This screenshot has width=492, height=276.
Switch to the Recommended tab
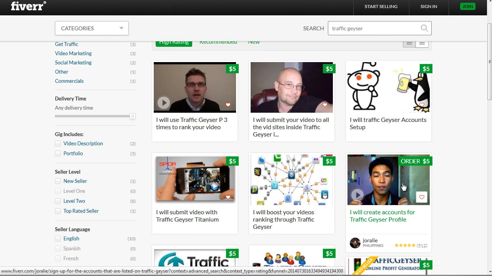218,42
